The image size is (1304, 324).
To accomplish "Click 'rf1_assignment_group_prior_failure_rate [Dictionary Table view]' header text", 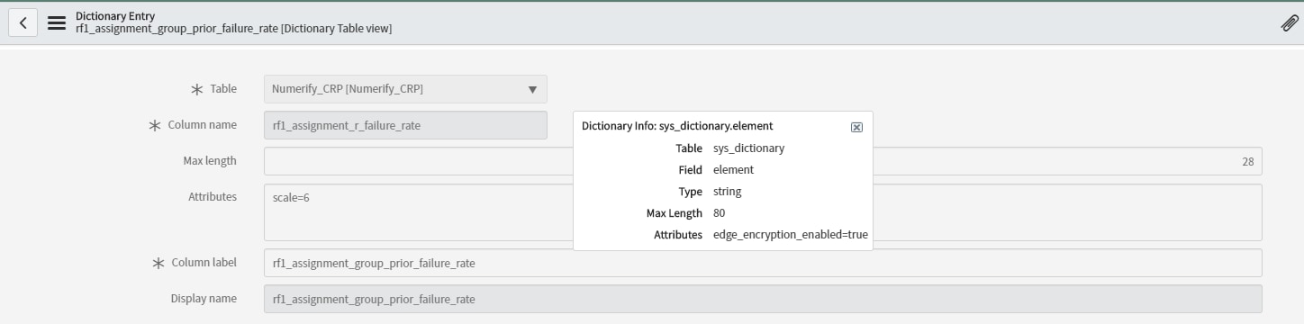I will (x=233, y=29).
